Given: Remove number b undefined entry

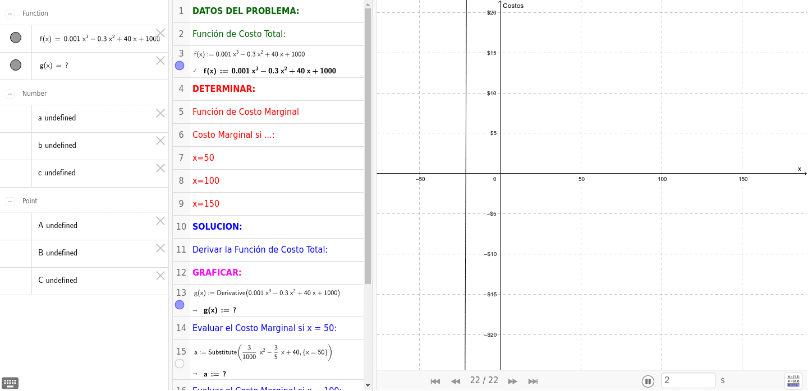Looking at the screenshot, I should point(160,141).
